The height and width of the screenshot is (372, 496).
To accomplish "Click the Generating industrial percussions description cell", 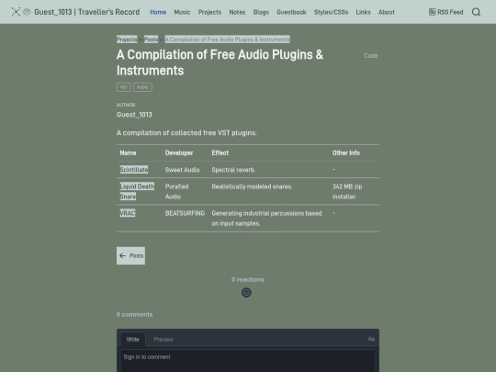I will coord(266,219).
